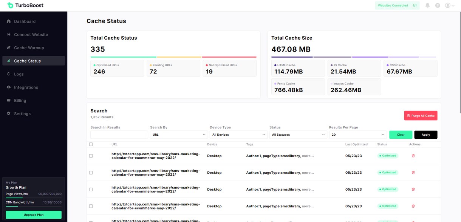This screenshot has width=461, height=222.
Task: Click the Page Views/mo progress bar
Action: (34, 198)
